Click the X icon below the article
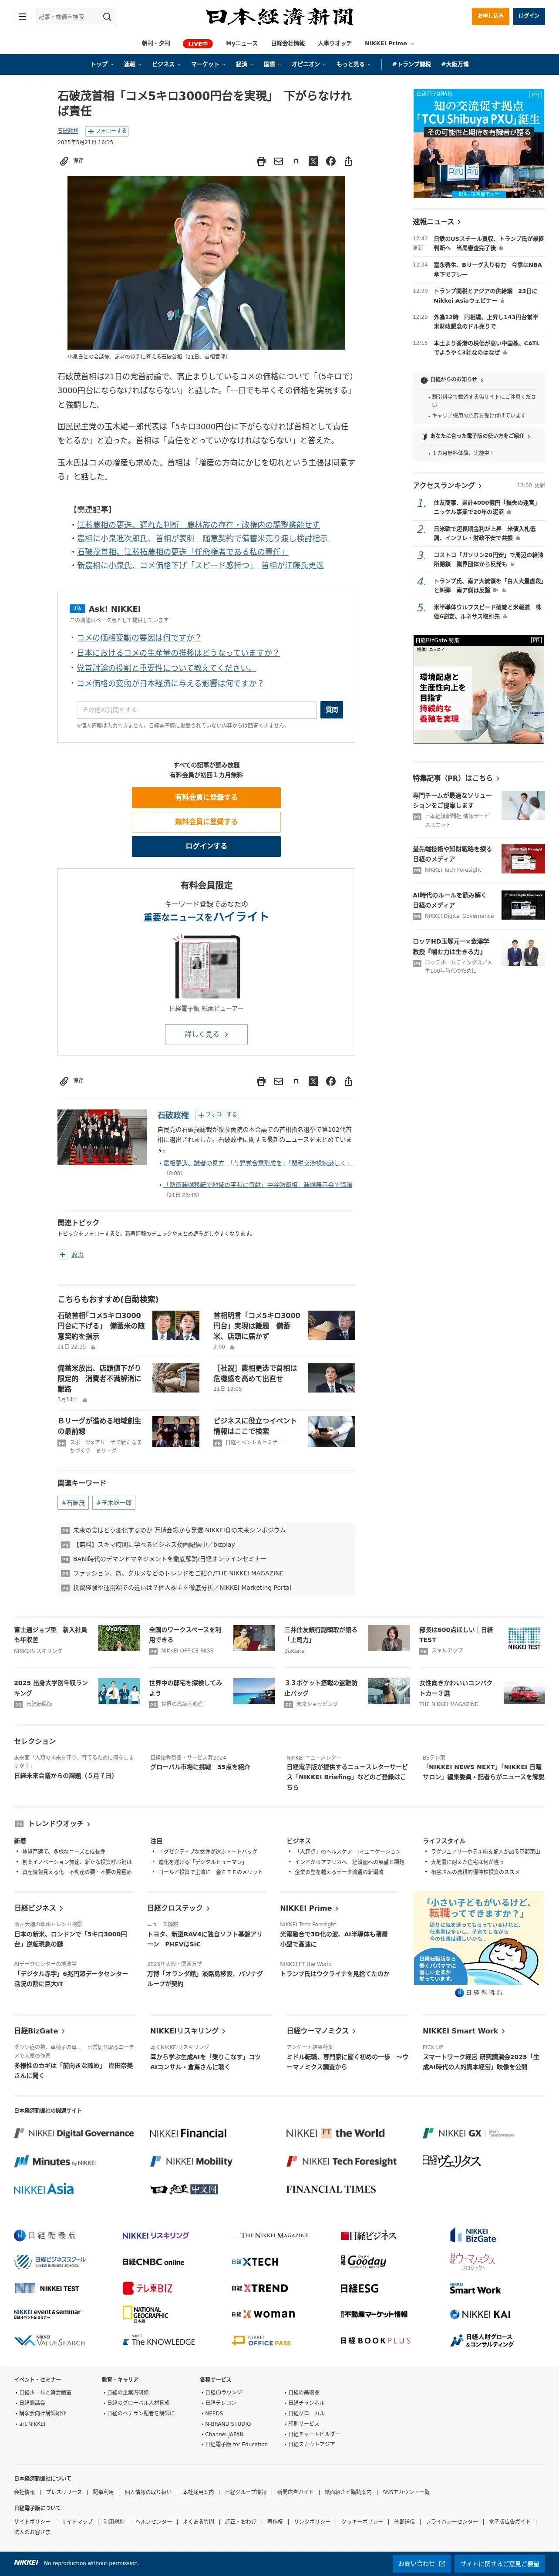 pyautogui.click(x=313, y=1081)
